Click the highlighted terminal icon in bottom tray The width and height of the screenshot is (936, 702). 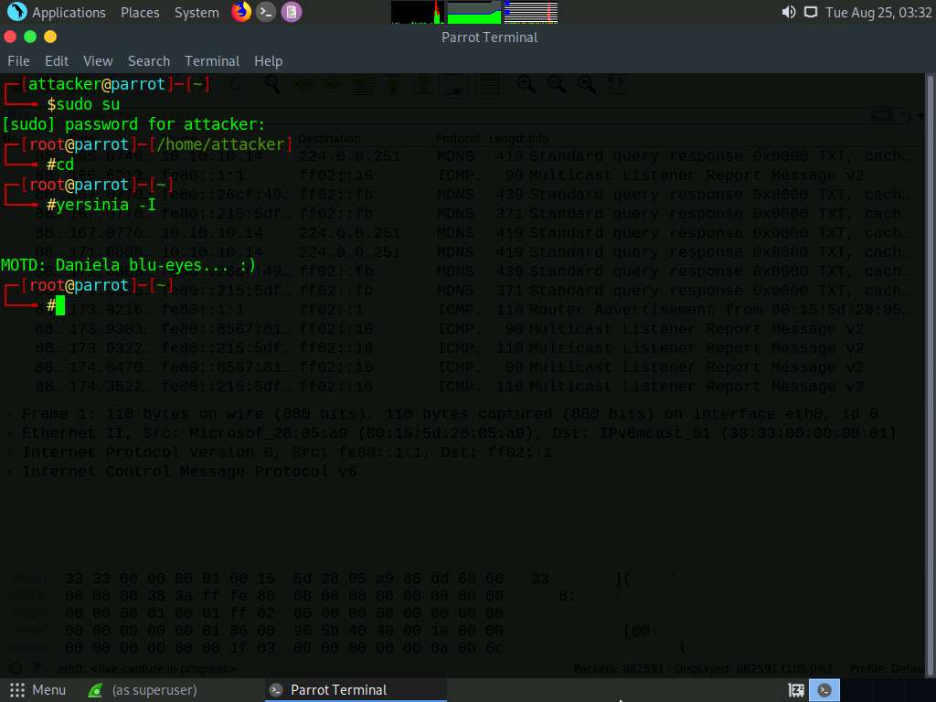tap(824, 691)
